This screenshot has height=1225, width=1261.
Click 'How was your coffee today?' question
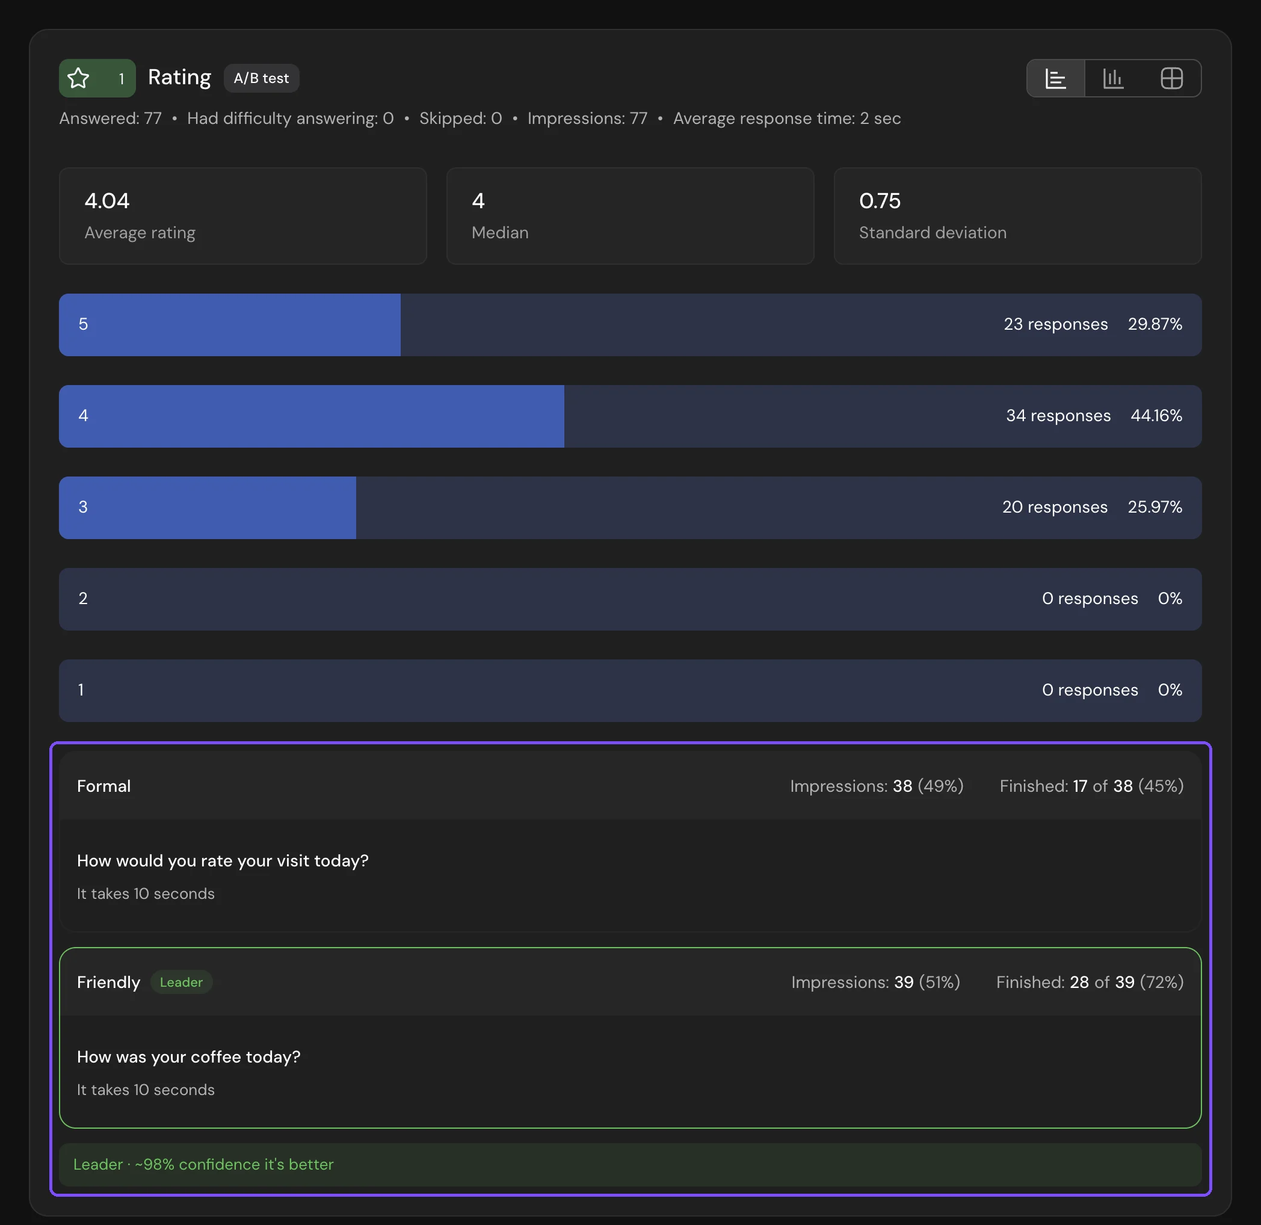point(188,1057)
